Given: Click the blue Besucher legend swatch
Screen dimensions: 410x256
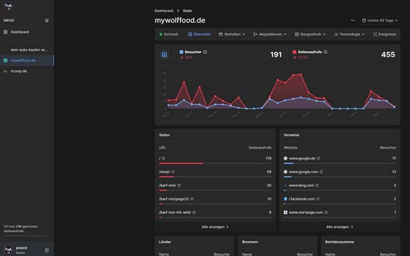Looking at the screenshot, I should (181, 52).
